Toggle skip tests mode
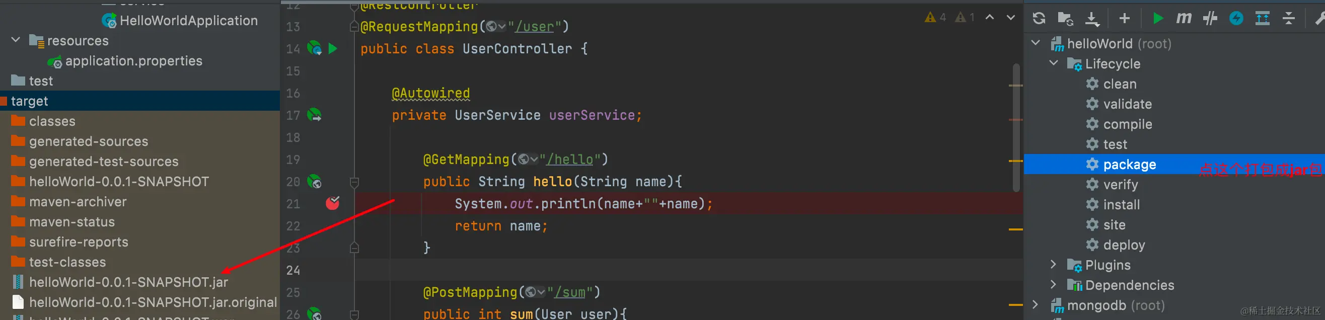1325x320 pixels. [1210, 19]
